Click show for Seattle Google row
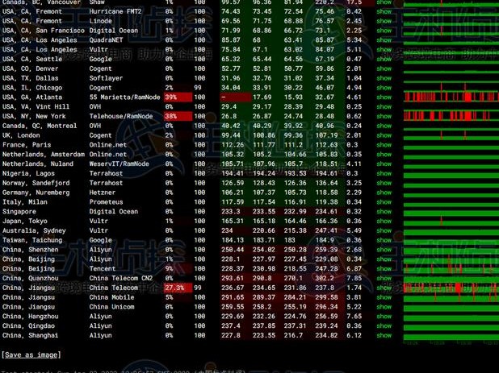Screen dimensions: 499x373 [384, 59]
